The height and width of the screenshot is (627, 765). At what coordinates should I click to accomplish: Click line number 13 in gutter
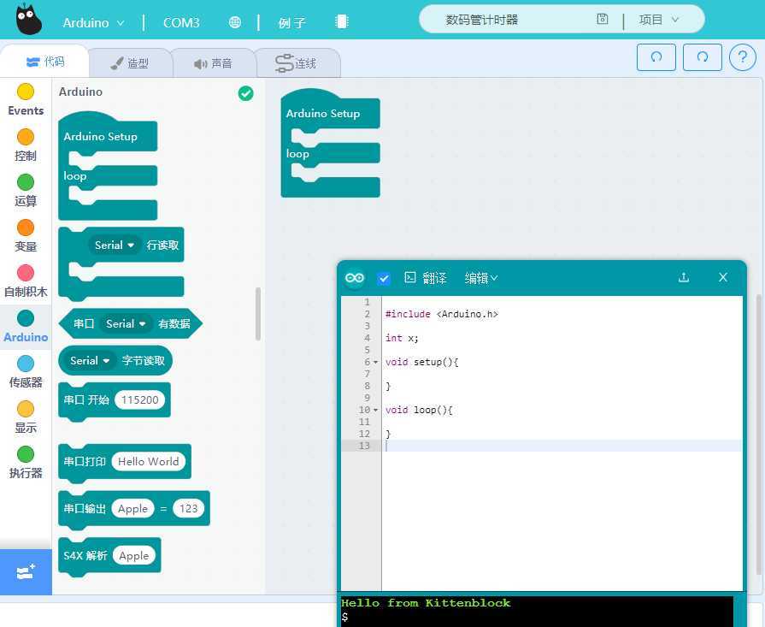[x=364, y=446]
